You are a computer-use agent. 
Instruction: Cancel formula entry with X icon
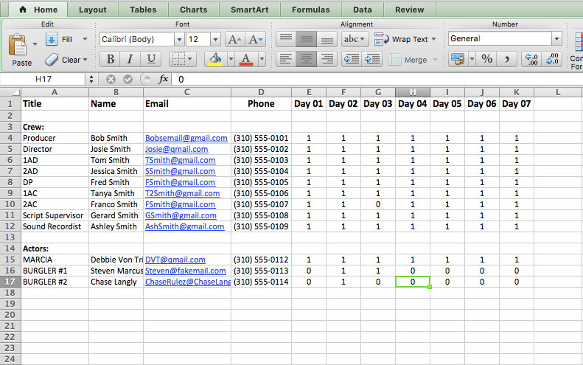[x=111, y=79]
